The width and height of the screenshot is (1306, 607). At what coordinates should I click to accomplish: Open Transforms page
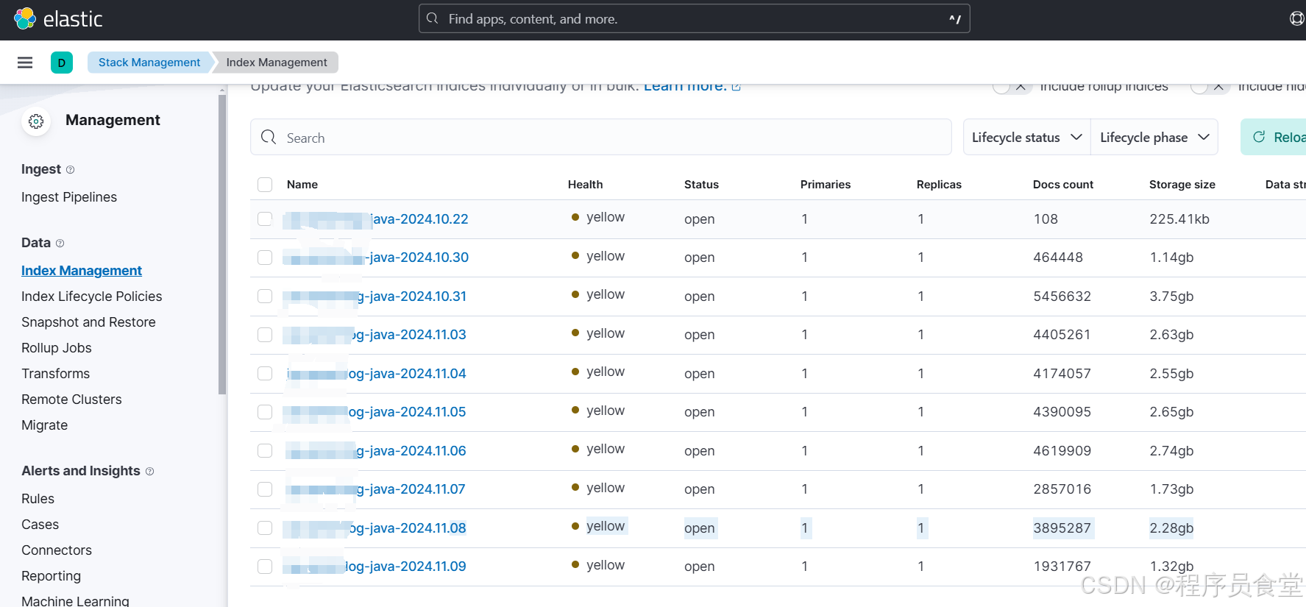pyautogui.click(x=56, y=374)
